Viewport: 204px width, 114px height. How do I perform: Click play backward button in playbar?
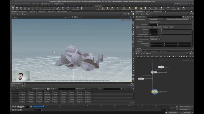16,107
